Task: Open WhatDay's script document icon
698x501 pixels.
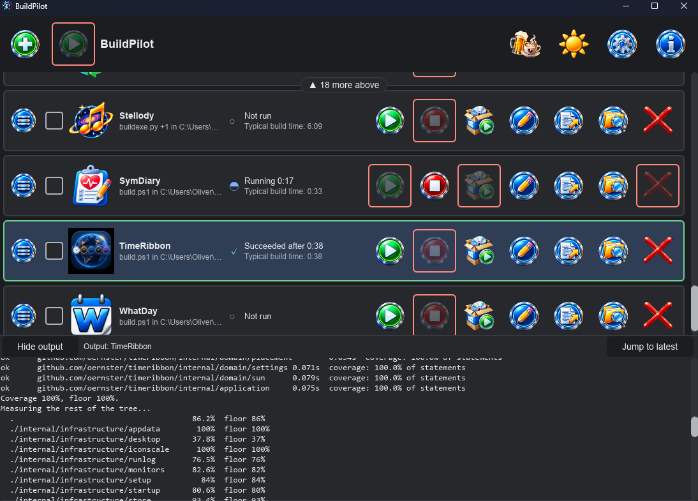Action: tap(568, 316)
